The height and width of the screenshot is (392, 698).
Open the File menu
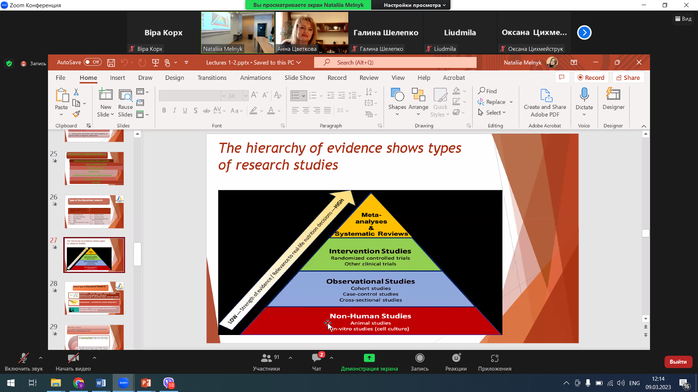pos(60,78)
